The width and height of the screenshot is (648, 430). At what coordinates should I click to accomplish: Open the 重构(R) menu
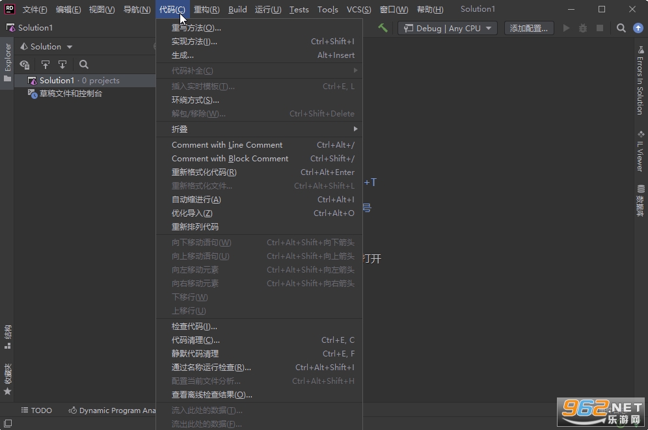click(x=207, y=10)
